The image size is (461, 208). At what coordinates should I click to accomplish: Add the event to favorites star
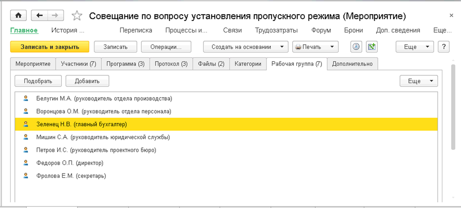coord(77,16)
